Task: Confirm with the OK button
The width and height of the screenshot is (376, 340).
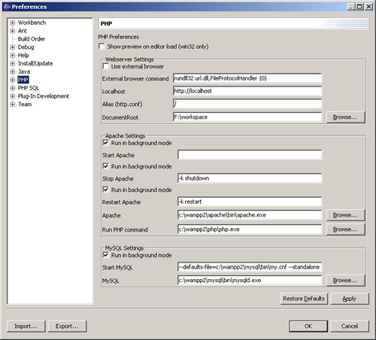Action: pos(308,326)
